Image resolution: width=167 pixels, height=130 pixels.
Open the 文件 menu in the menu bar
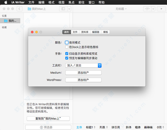coord(31,2)
